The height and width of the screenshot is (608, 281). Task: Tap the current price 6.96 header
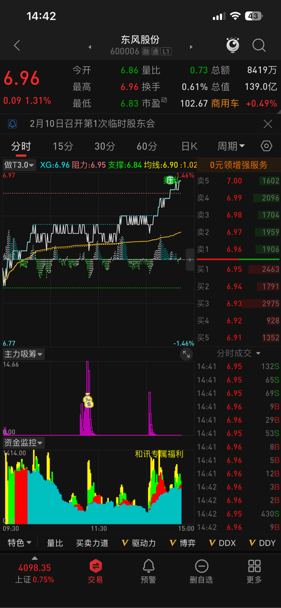coord(22,78)
